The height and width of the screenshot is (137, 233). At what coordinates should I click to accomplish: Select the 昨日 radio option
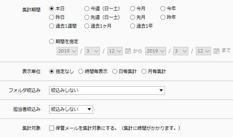(51, 17)
